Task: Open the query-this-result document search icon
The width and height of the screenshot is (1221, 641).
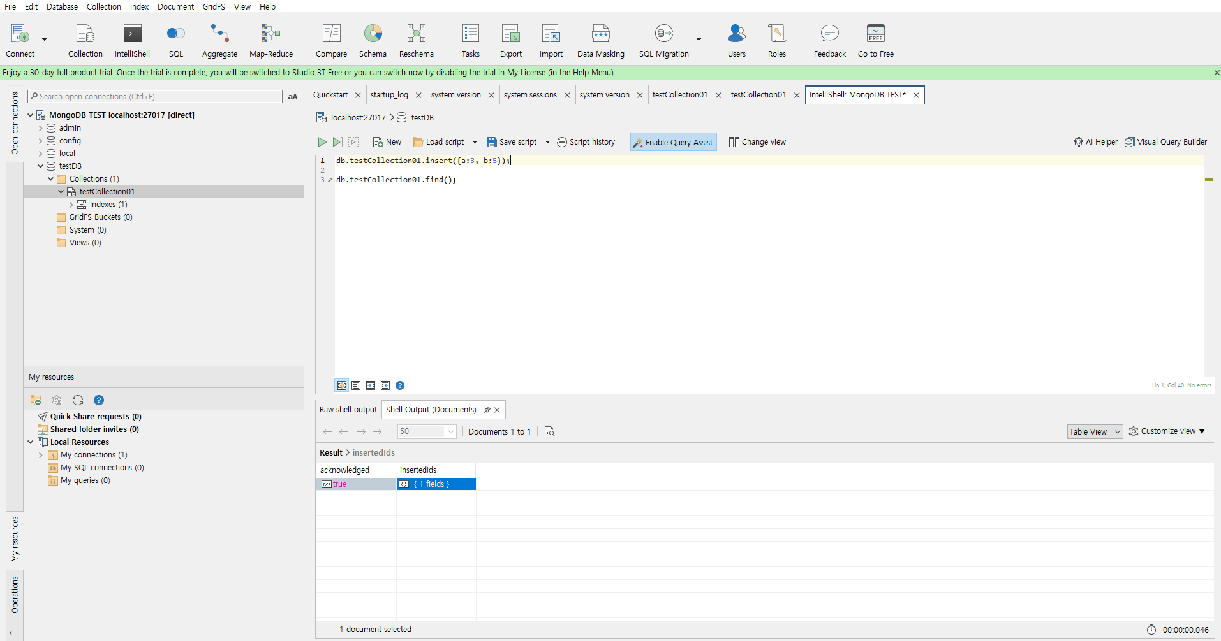Action: coord(549,431)
